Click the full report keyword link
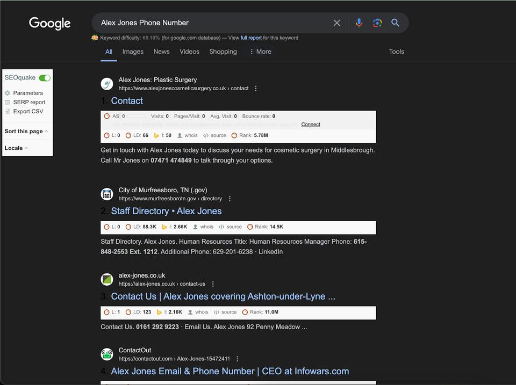Viewport: 516px width, 385px height. [251, 38]
